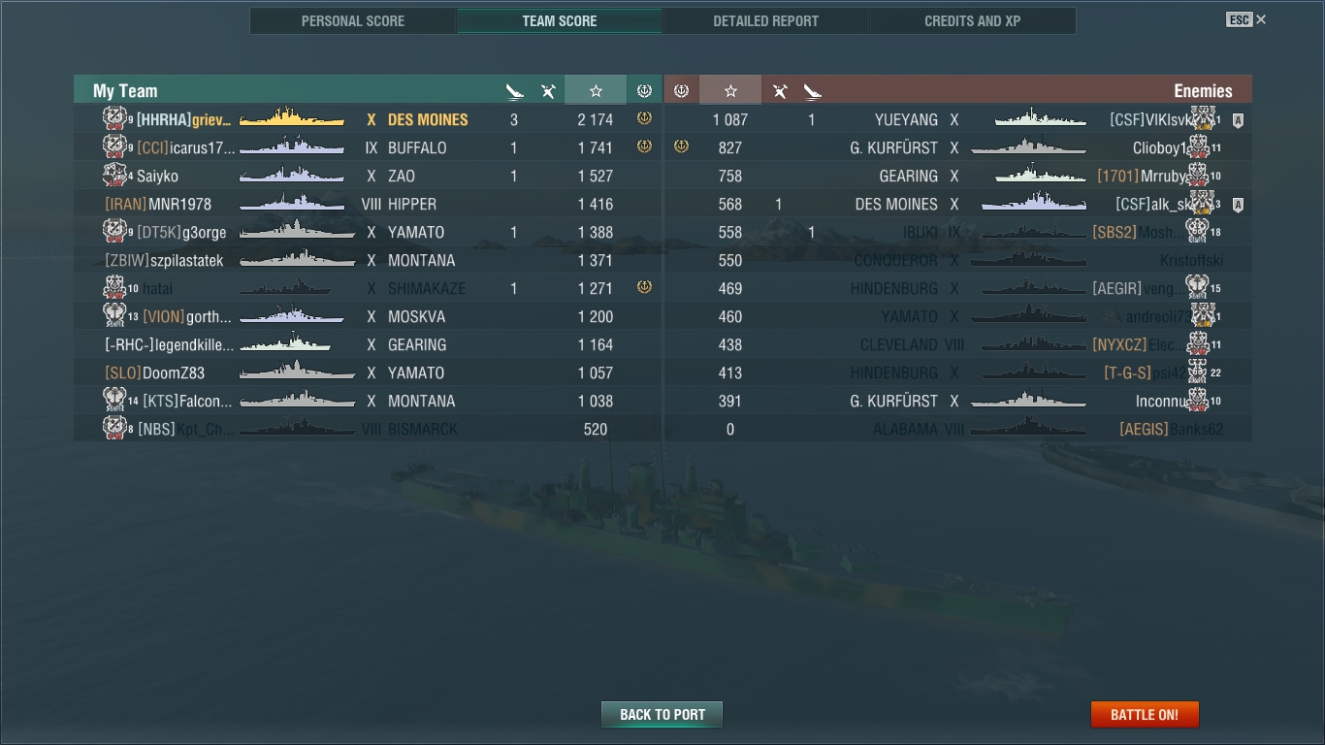Screen dimensions: 1325x745
Task: Sort My Team by ships destroyed icon
Action: click(514, 91)
